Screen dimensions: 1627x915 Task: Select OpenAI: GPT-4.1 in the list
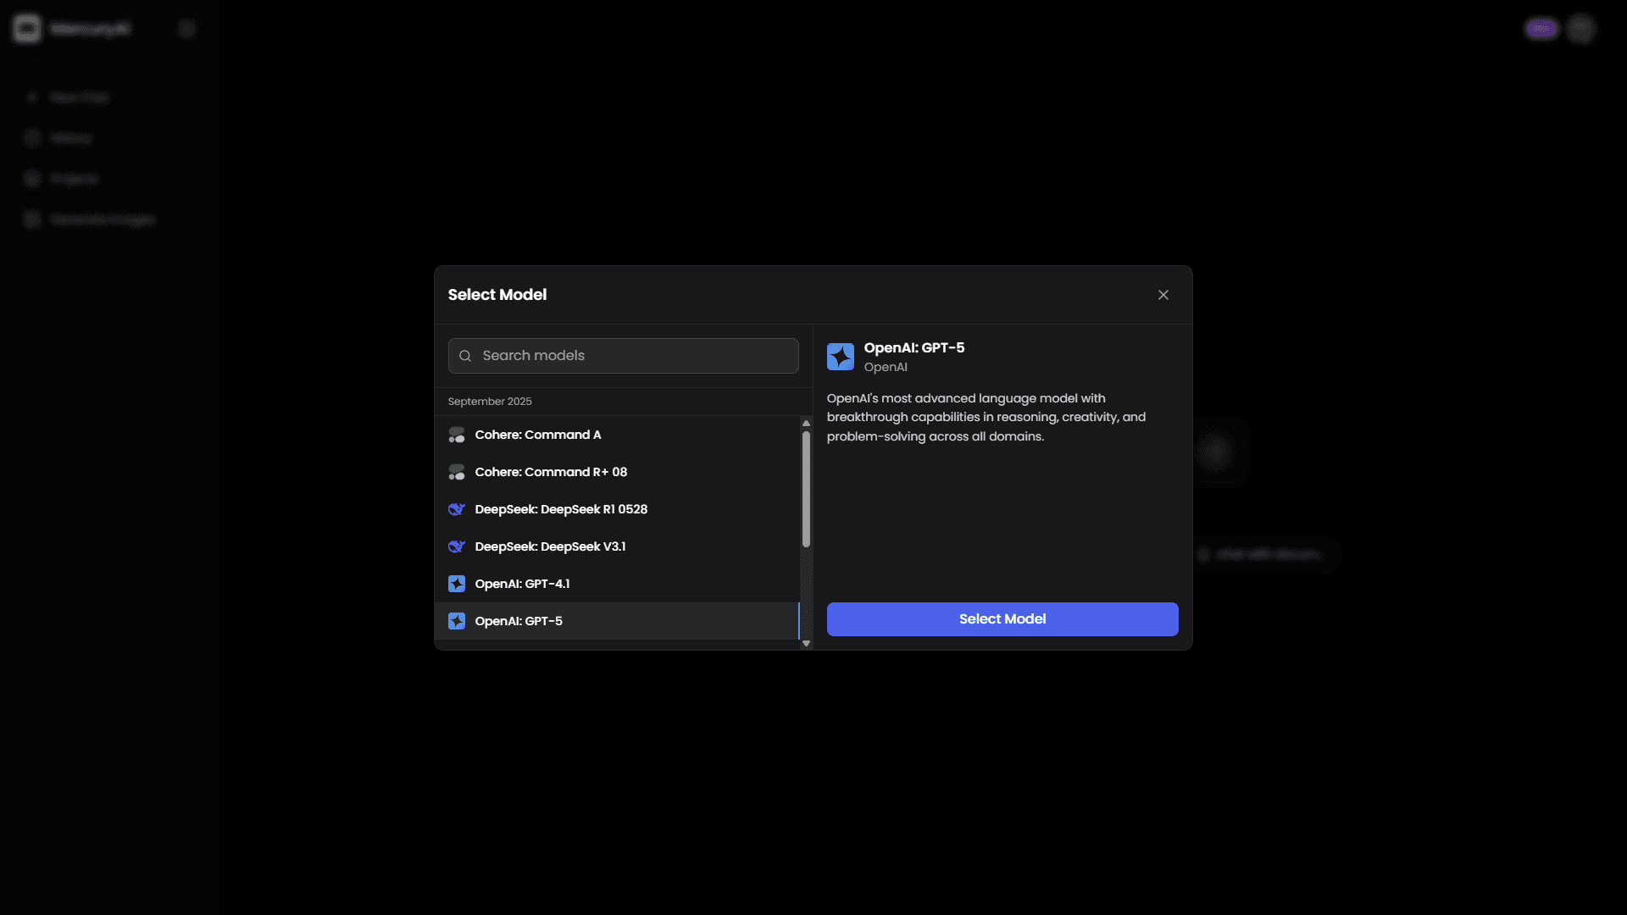pyautogui.click(x=617, y=584)
